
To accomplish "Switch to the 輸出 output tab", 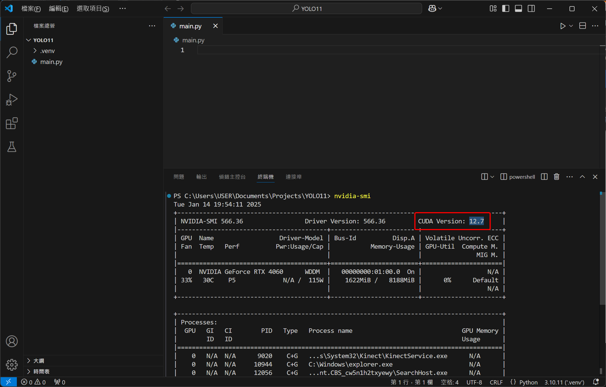I will (201, 177).
